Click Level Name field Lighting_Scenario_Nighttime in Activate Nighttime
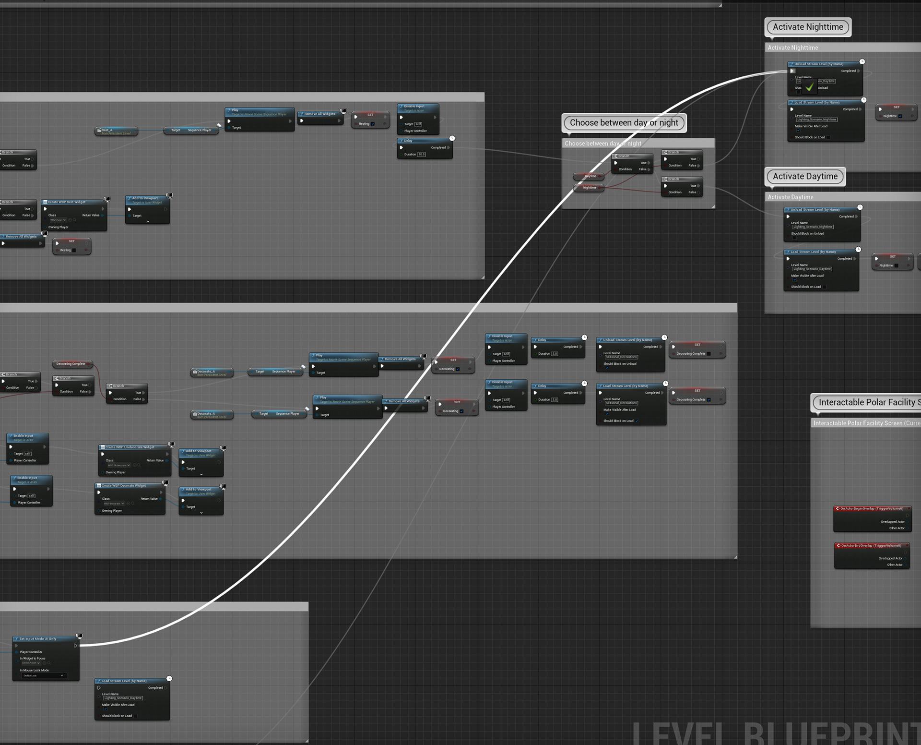 pos(817,120)
